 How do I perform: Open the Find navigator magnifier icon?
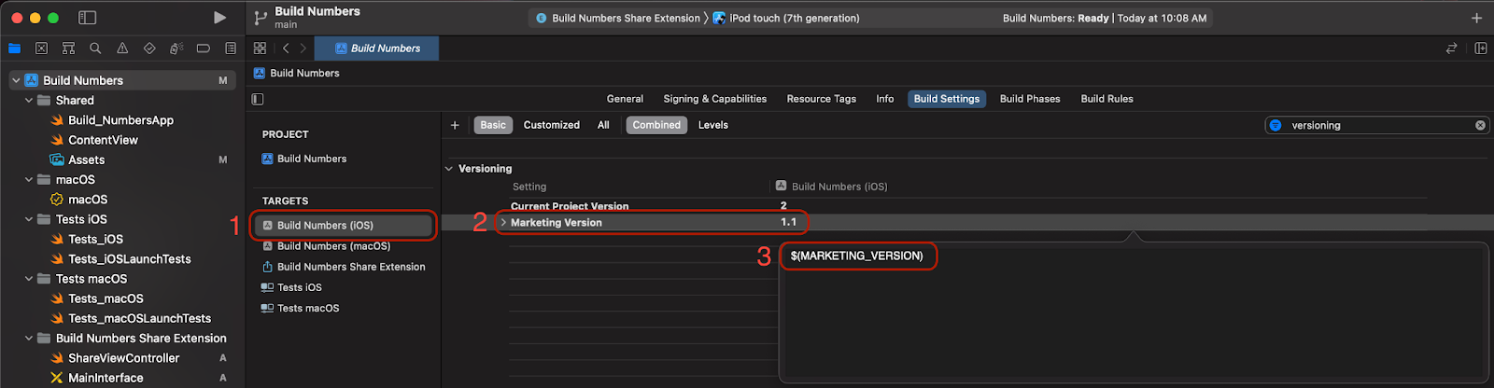point(95,48)
